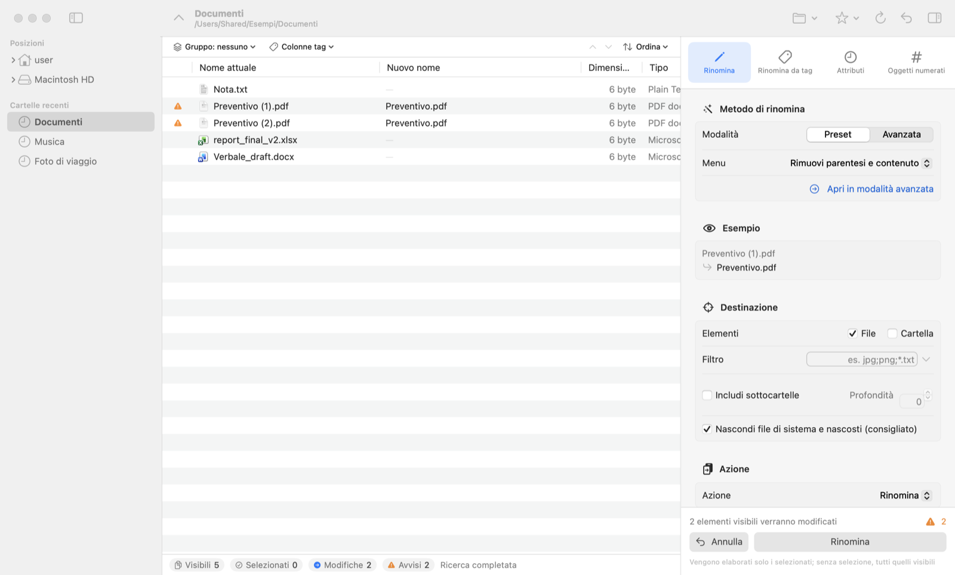Viewport: 955px width, 575px height.
Task: Open the favorites star menu
Action: pos(846,18)
